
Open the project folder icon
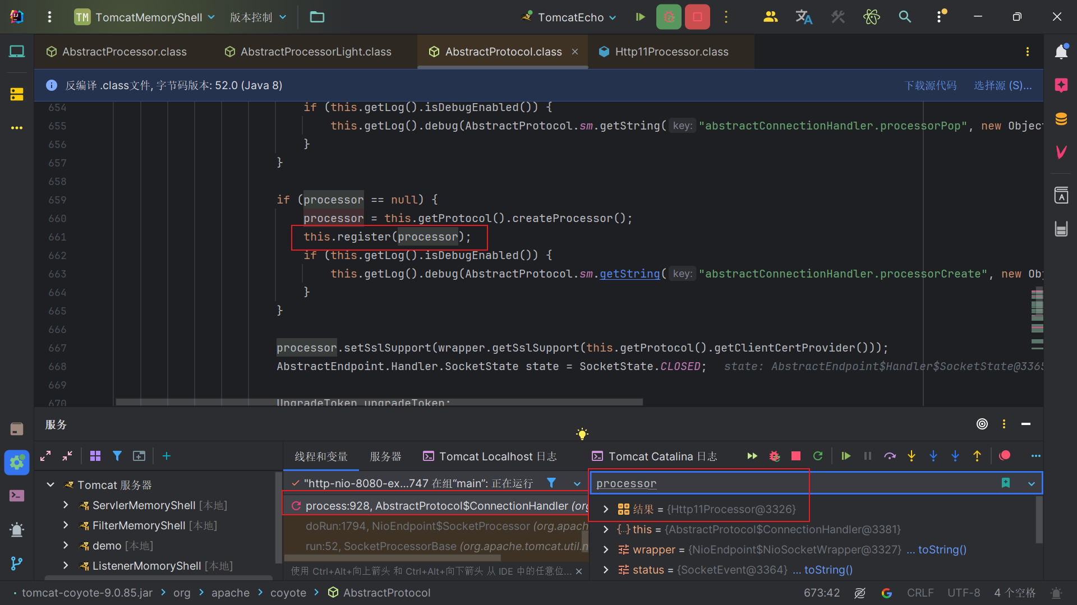pos(317,17)
